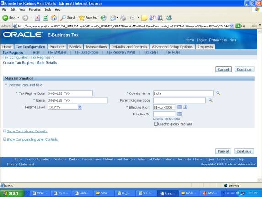Switch to Advanced Setup Options tab
The image size is (262, 197).
172,47
